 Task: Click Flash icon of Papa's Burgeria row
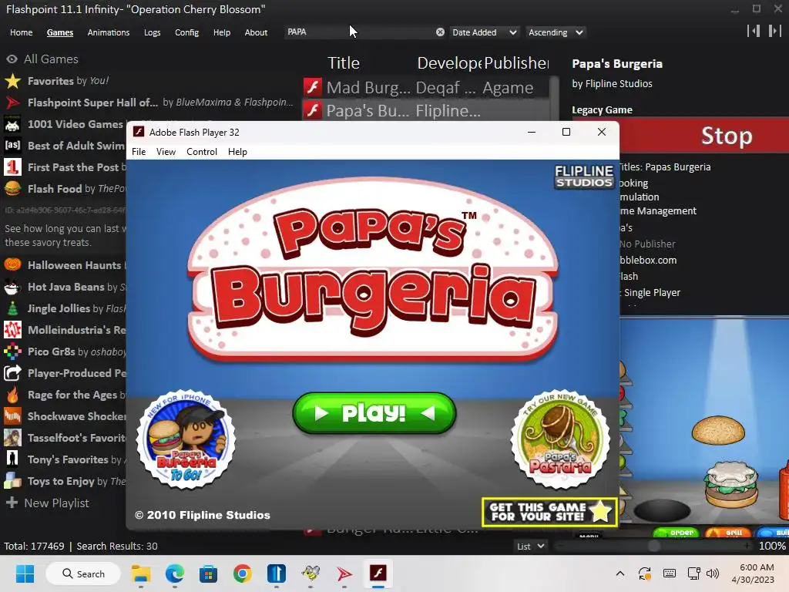coord(313,110)
